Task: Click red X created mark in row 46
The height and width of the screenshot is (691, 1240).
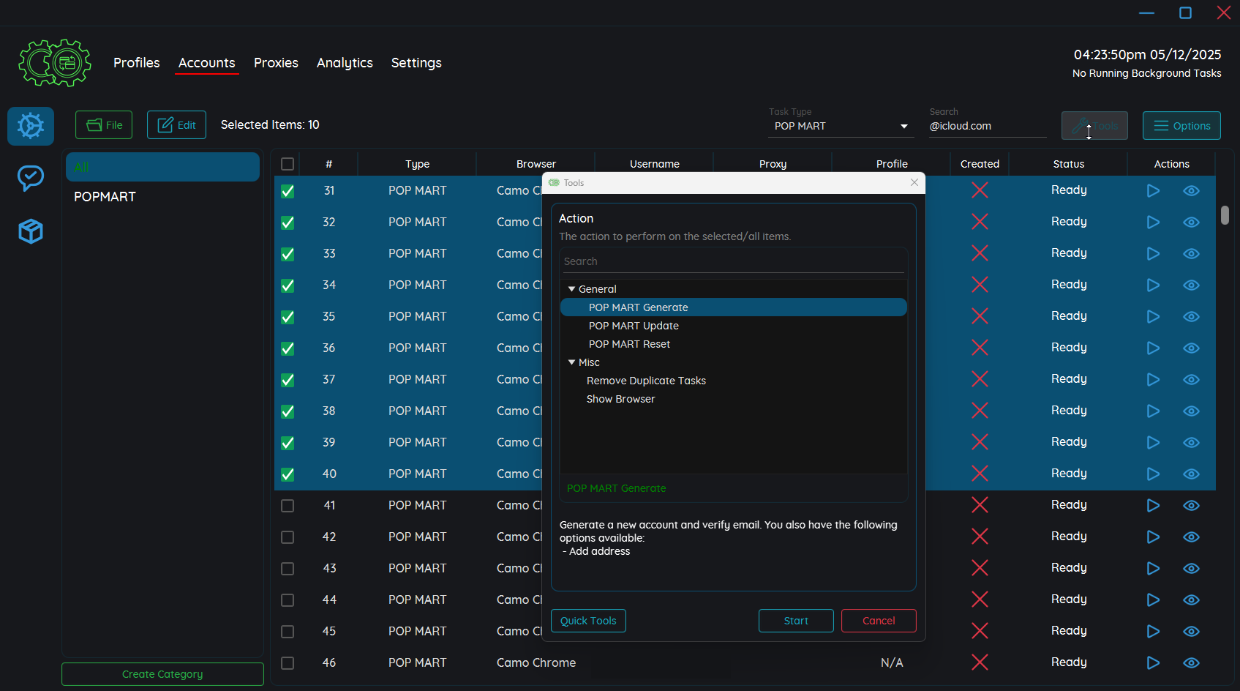Action: point(980,662)
